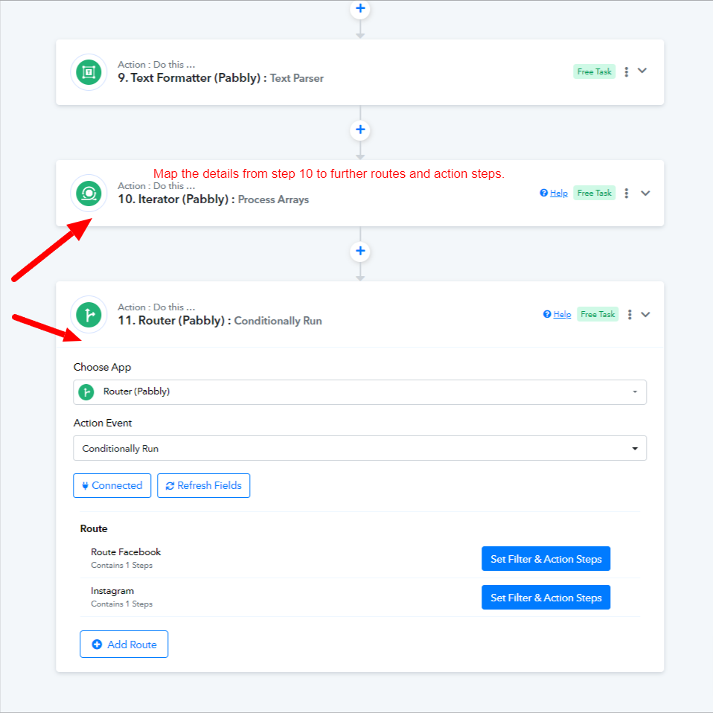Add step between Iterator and Router
The image size is (713, 713).
[360, 251]
